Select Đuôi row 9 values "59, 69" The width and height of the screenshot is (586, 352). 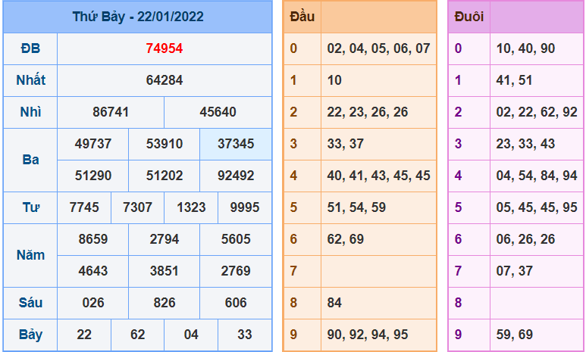(x=515, y=335)
